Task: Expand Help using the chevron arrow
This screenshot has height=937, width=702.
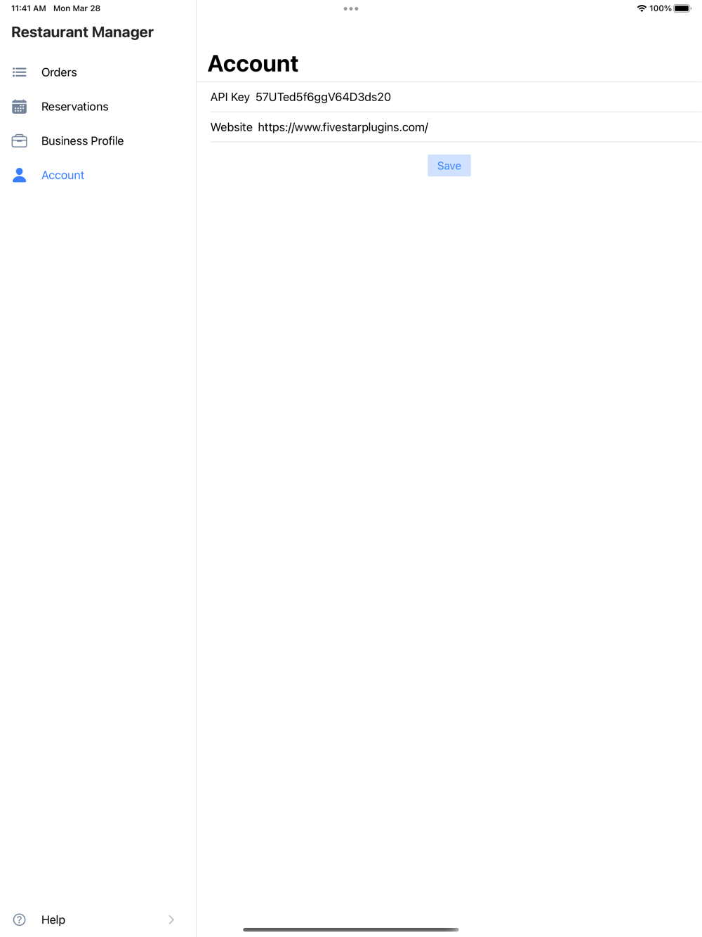Action: pos(171,919)
